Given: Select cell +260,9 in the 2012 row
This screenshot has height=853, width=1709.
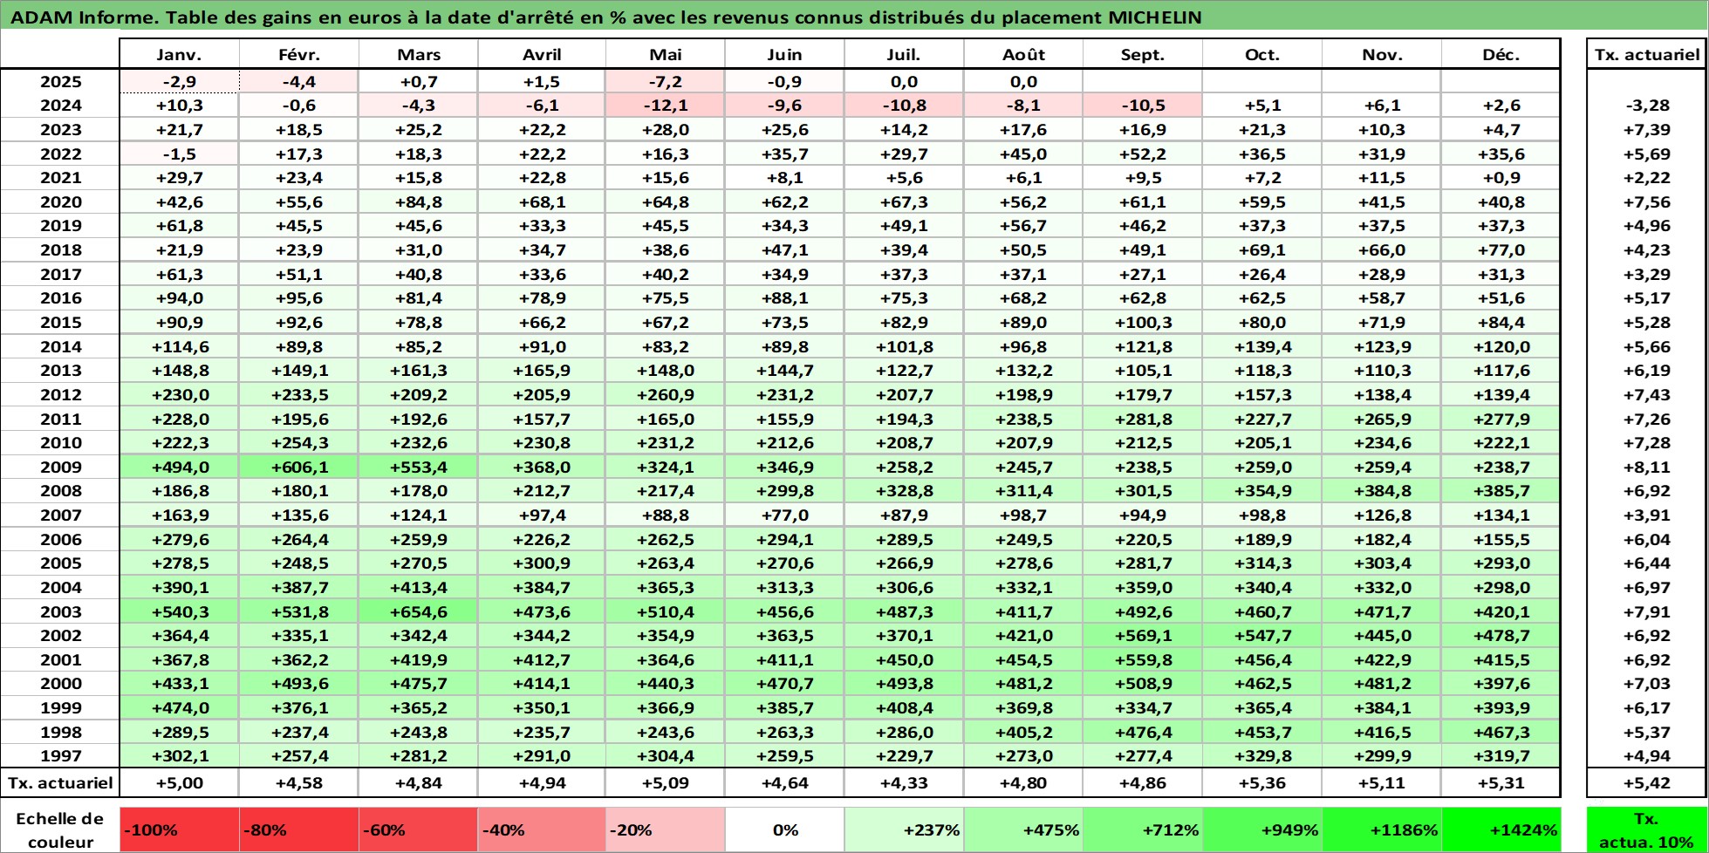Looking at the screenshot, I should point(665,395).
